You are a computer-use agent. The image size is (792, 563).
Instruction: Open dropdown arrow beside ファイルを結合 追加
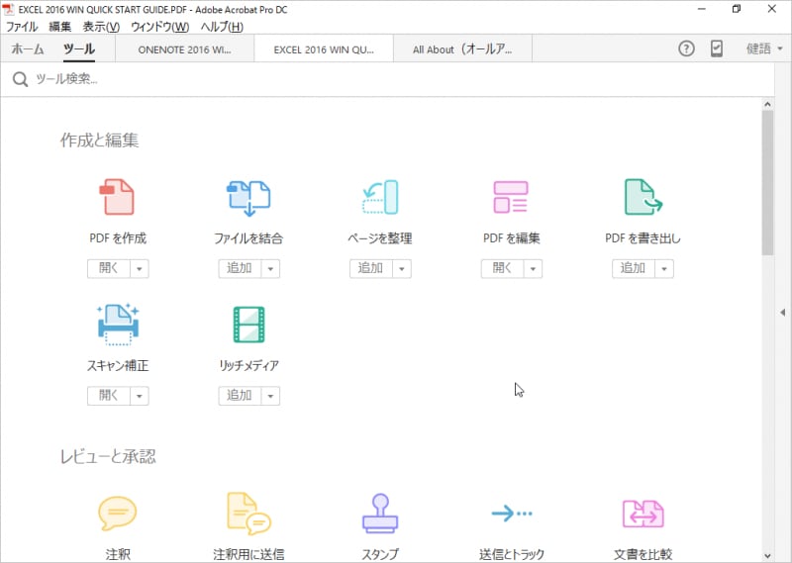270,268
